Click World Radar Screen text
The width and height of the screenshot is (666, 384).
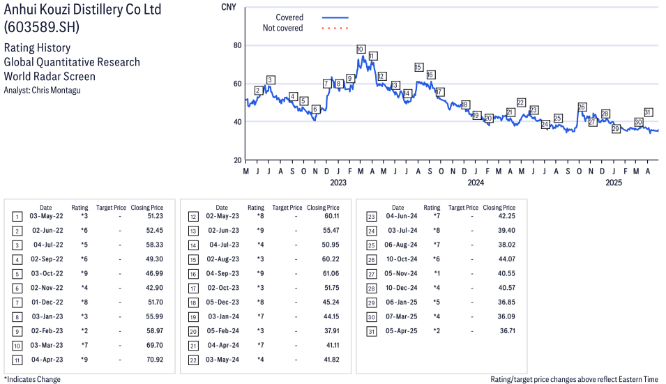point(50,77)
